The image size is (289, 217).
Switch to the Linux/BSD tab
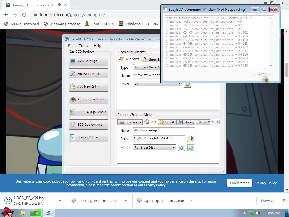pos(151,60)
